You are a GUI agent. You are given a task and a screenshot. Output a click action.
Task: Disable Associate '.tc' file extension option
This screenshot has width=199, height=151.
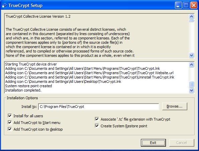click(x=97, y=119)
